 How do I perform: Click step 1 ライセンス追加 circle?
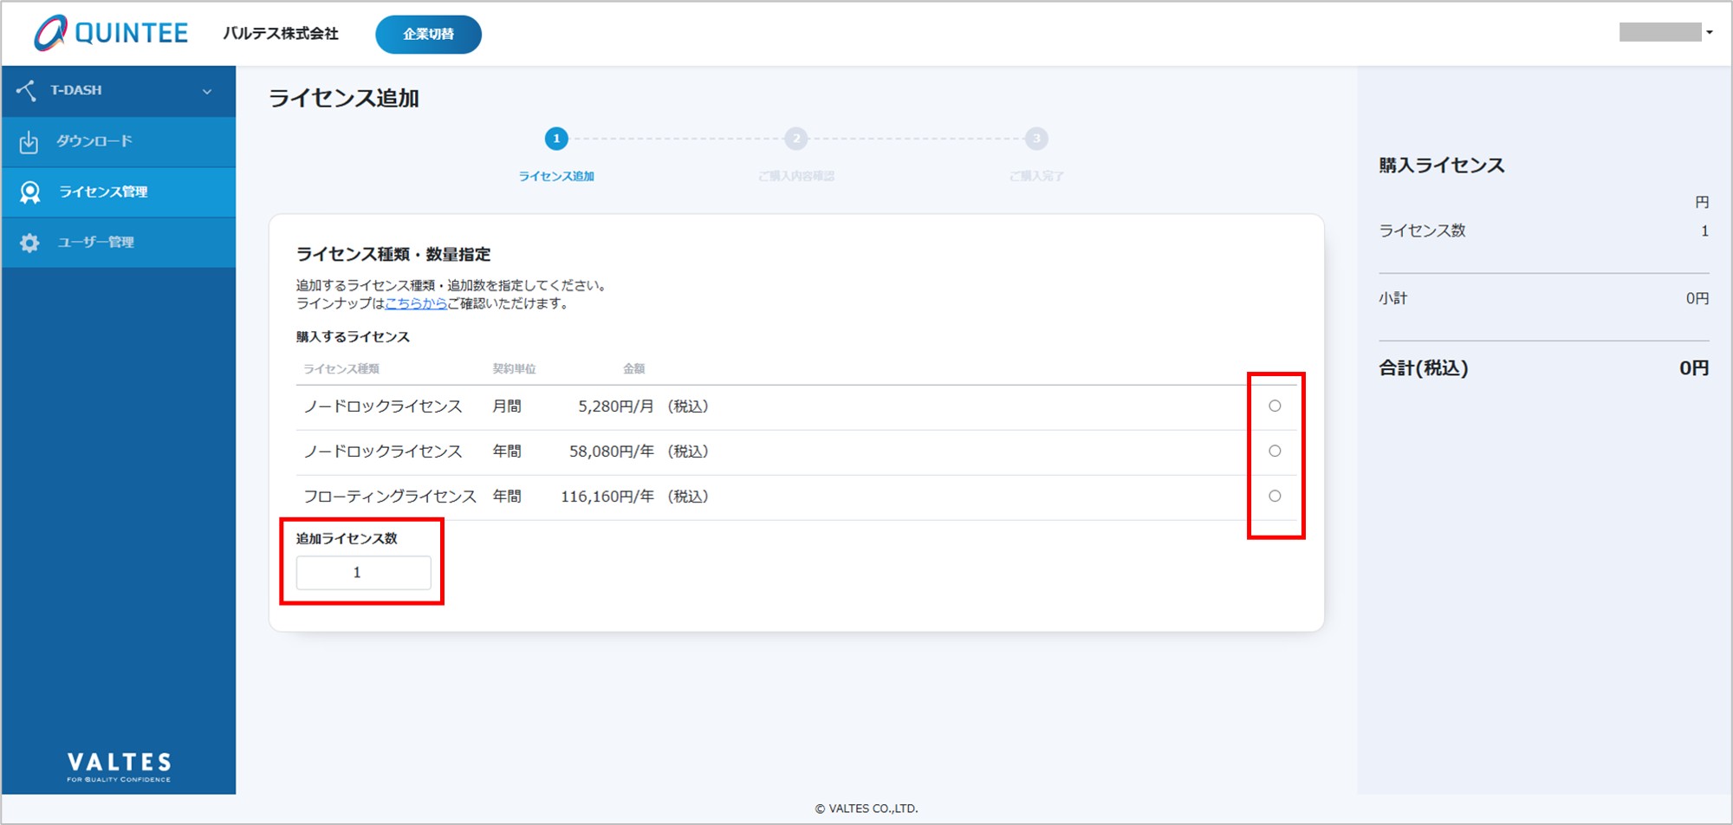tap(556, 139)
